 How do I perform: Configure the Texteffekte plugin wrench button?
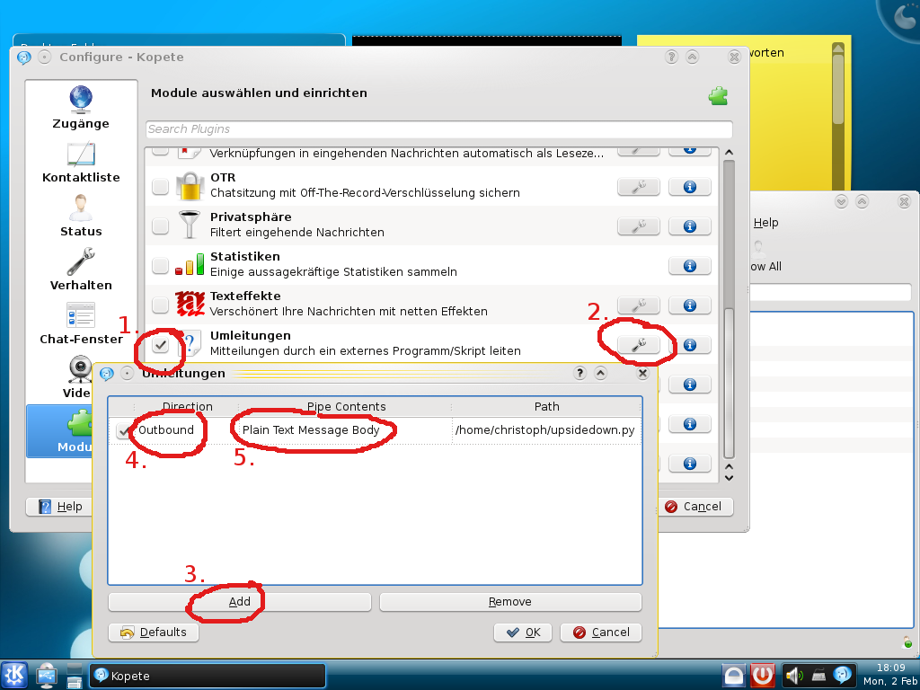click(x=639, y=305)
